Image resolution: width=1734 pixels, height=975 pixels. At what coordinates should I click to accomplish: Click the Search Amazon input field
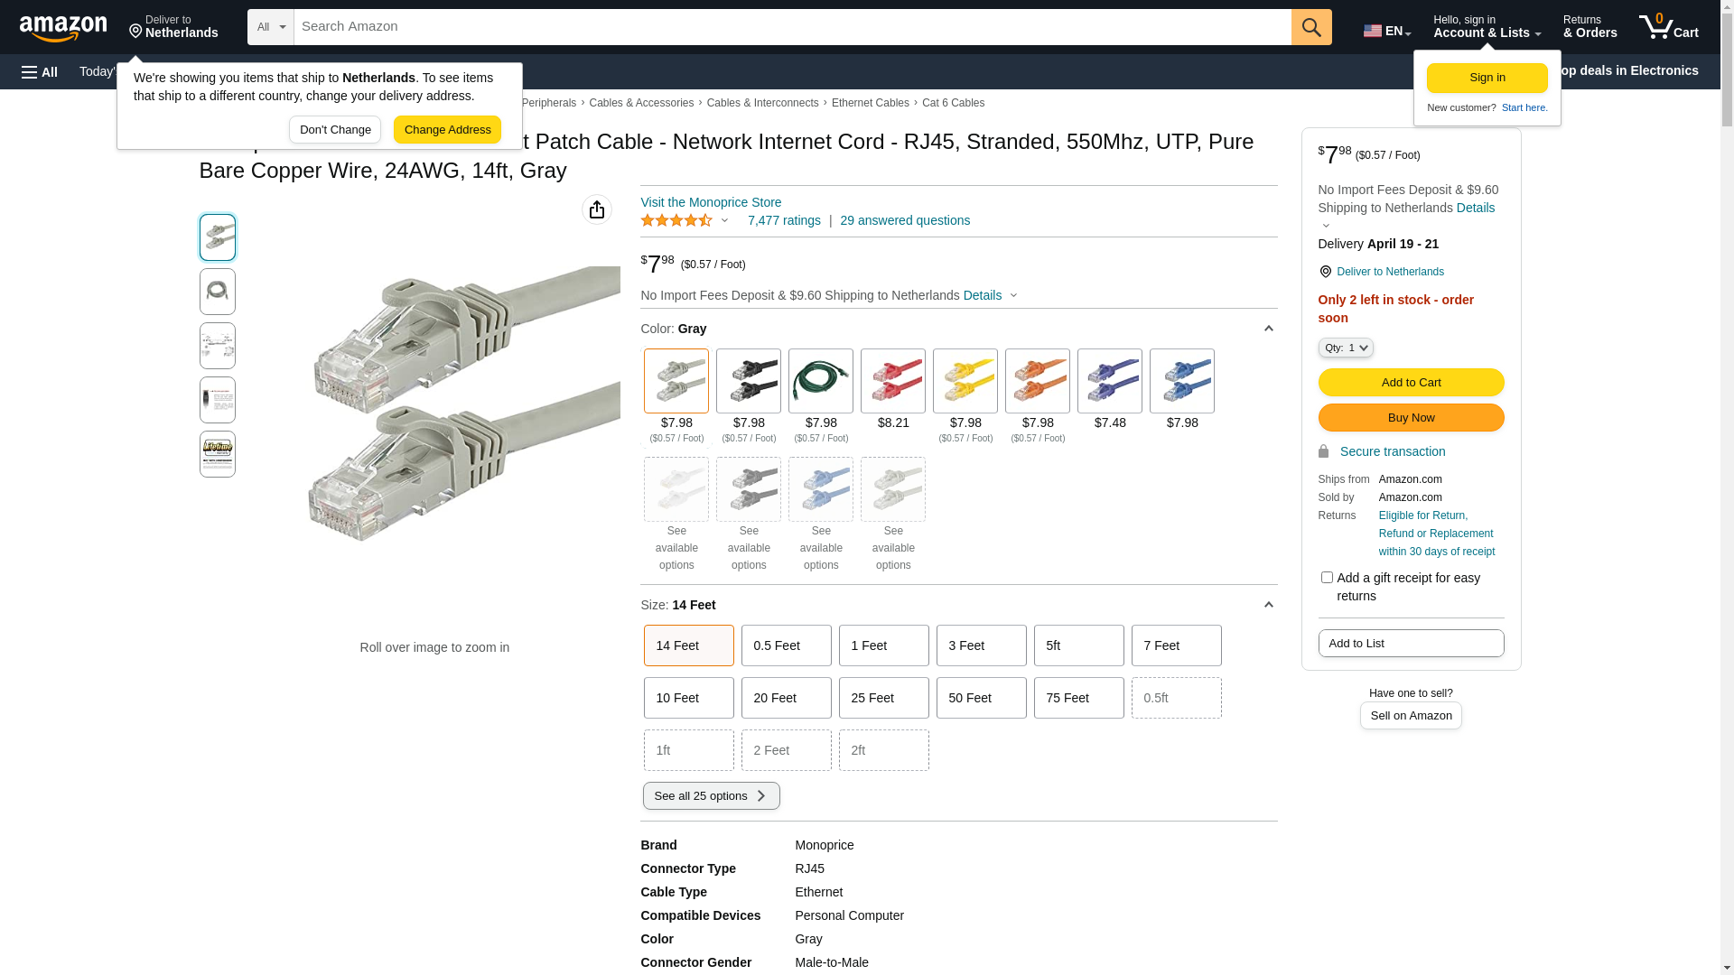tap(791, 27)
